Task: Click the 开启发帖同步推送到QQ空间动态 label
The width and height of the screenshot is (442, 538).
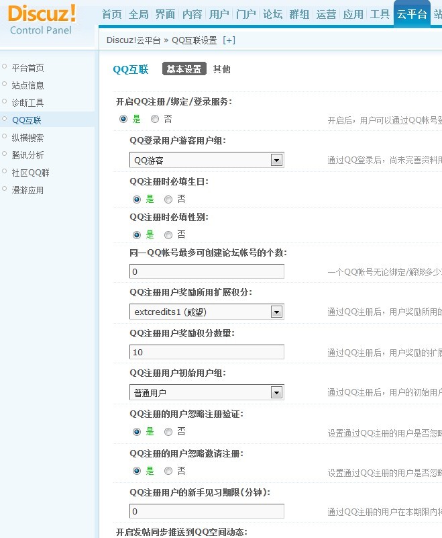Action: coord(182,532)
